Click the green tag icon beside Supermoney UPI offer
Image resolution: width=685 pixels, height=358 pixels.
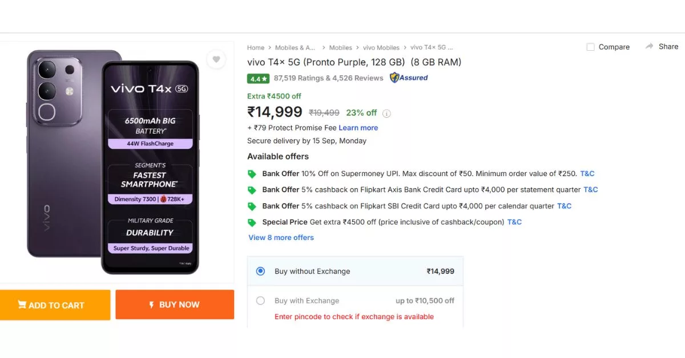point(251,173)
